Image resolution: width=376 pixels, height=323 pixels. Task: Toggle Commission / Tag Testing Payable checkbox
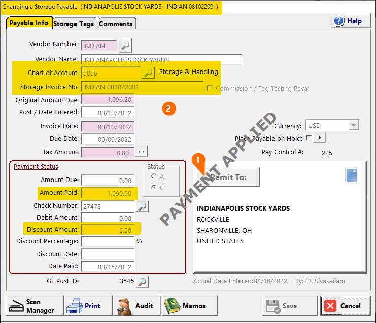point(210,88)
